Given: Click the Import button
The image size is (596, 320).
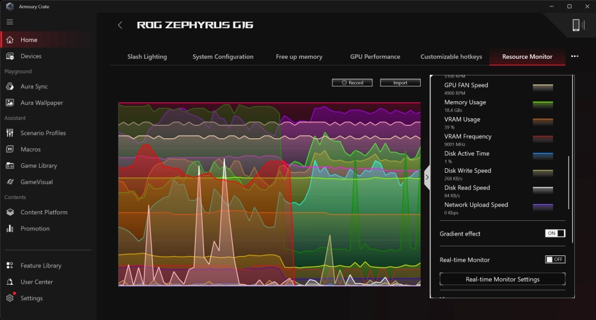Looking at the screenshot, I should (400, 83).
